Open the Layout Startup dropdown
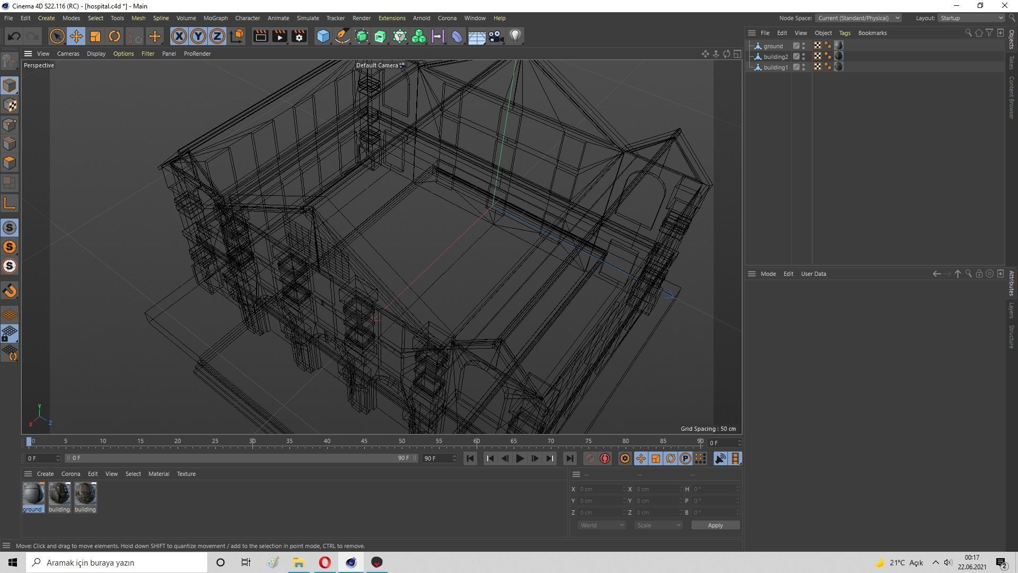Viewport: 1018px width, 573px height. [971, 18]
